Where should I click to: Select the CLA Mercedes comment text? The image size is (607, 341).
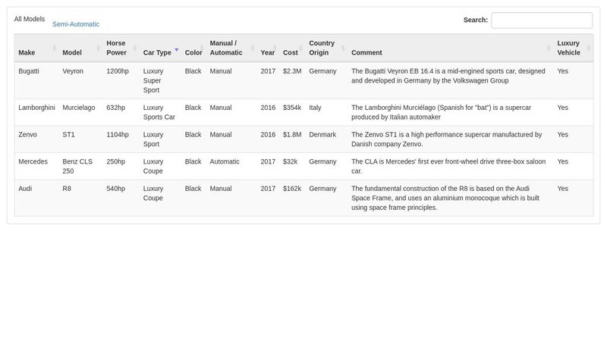[448, 166]
